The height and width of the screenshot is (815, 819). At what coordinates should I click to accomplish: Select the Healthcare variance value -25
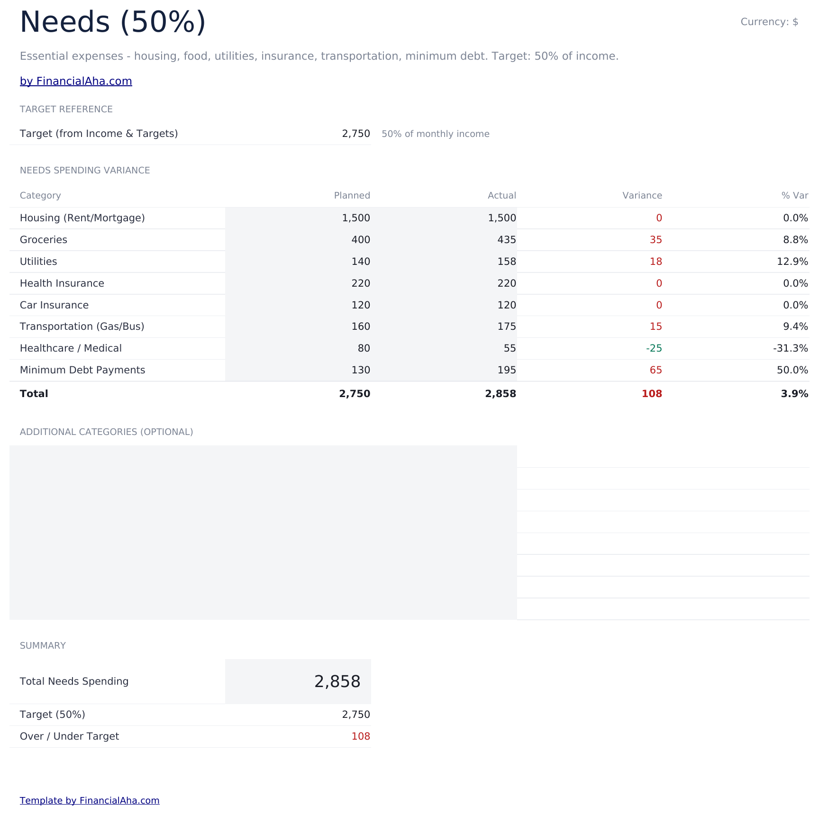654,348
